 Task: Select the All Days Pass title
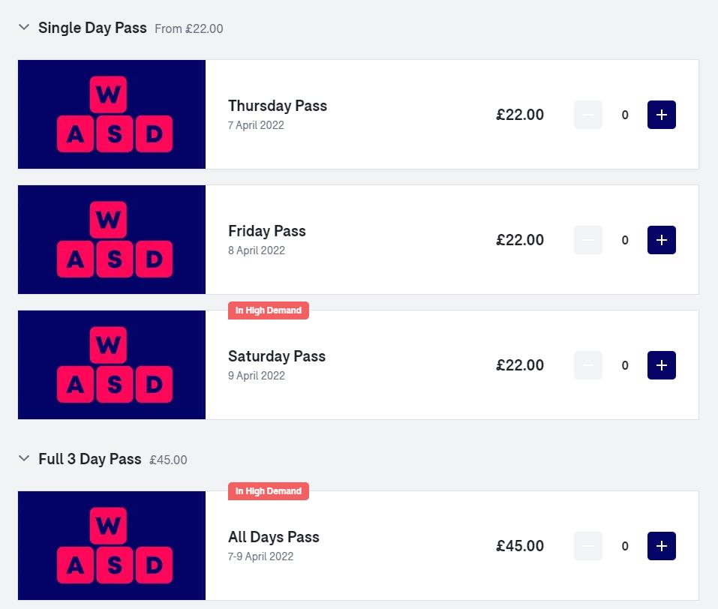click(x=274, y=537)
